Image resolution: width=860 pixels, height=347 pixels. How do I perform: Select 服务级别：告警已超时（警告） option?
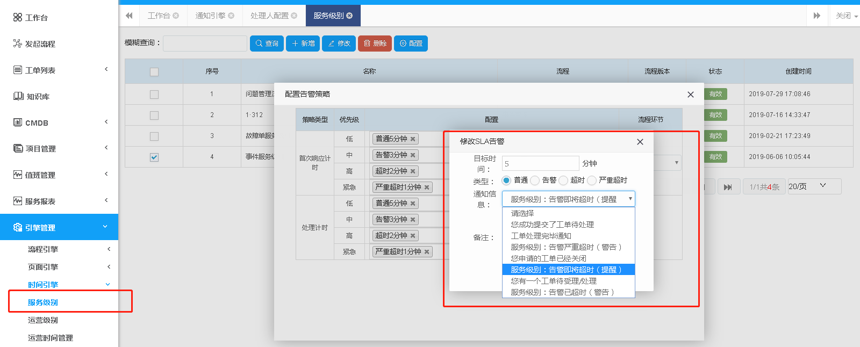coord(562,292)
